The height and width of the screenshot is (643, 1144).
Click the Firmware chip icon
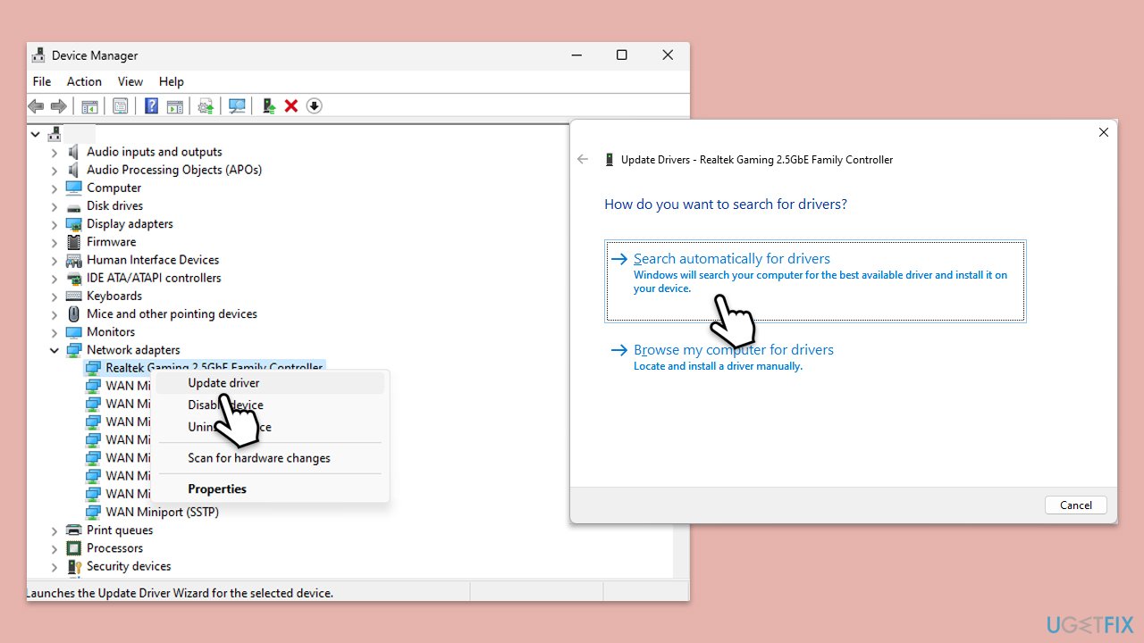[74, 242]
